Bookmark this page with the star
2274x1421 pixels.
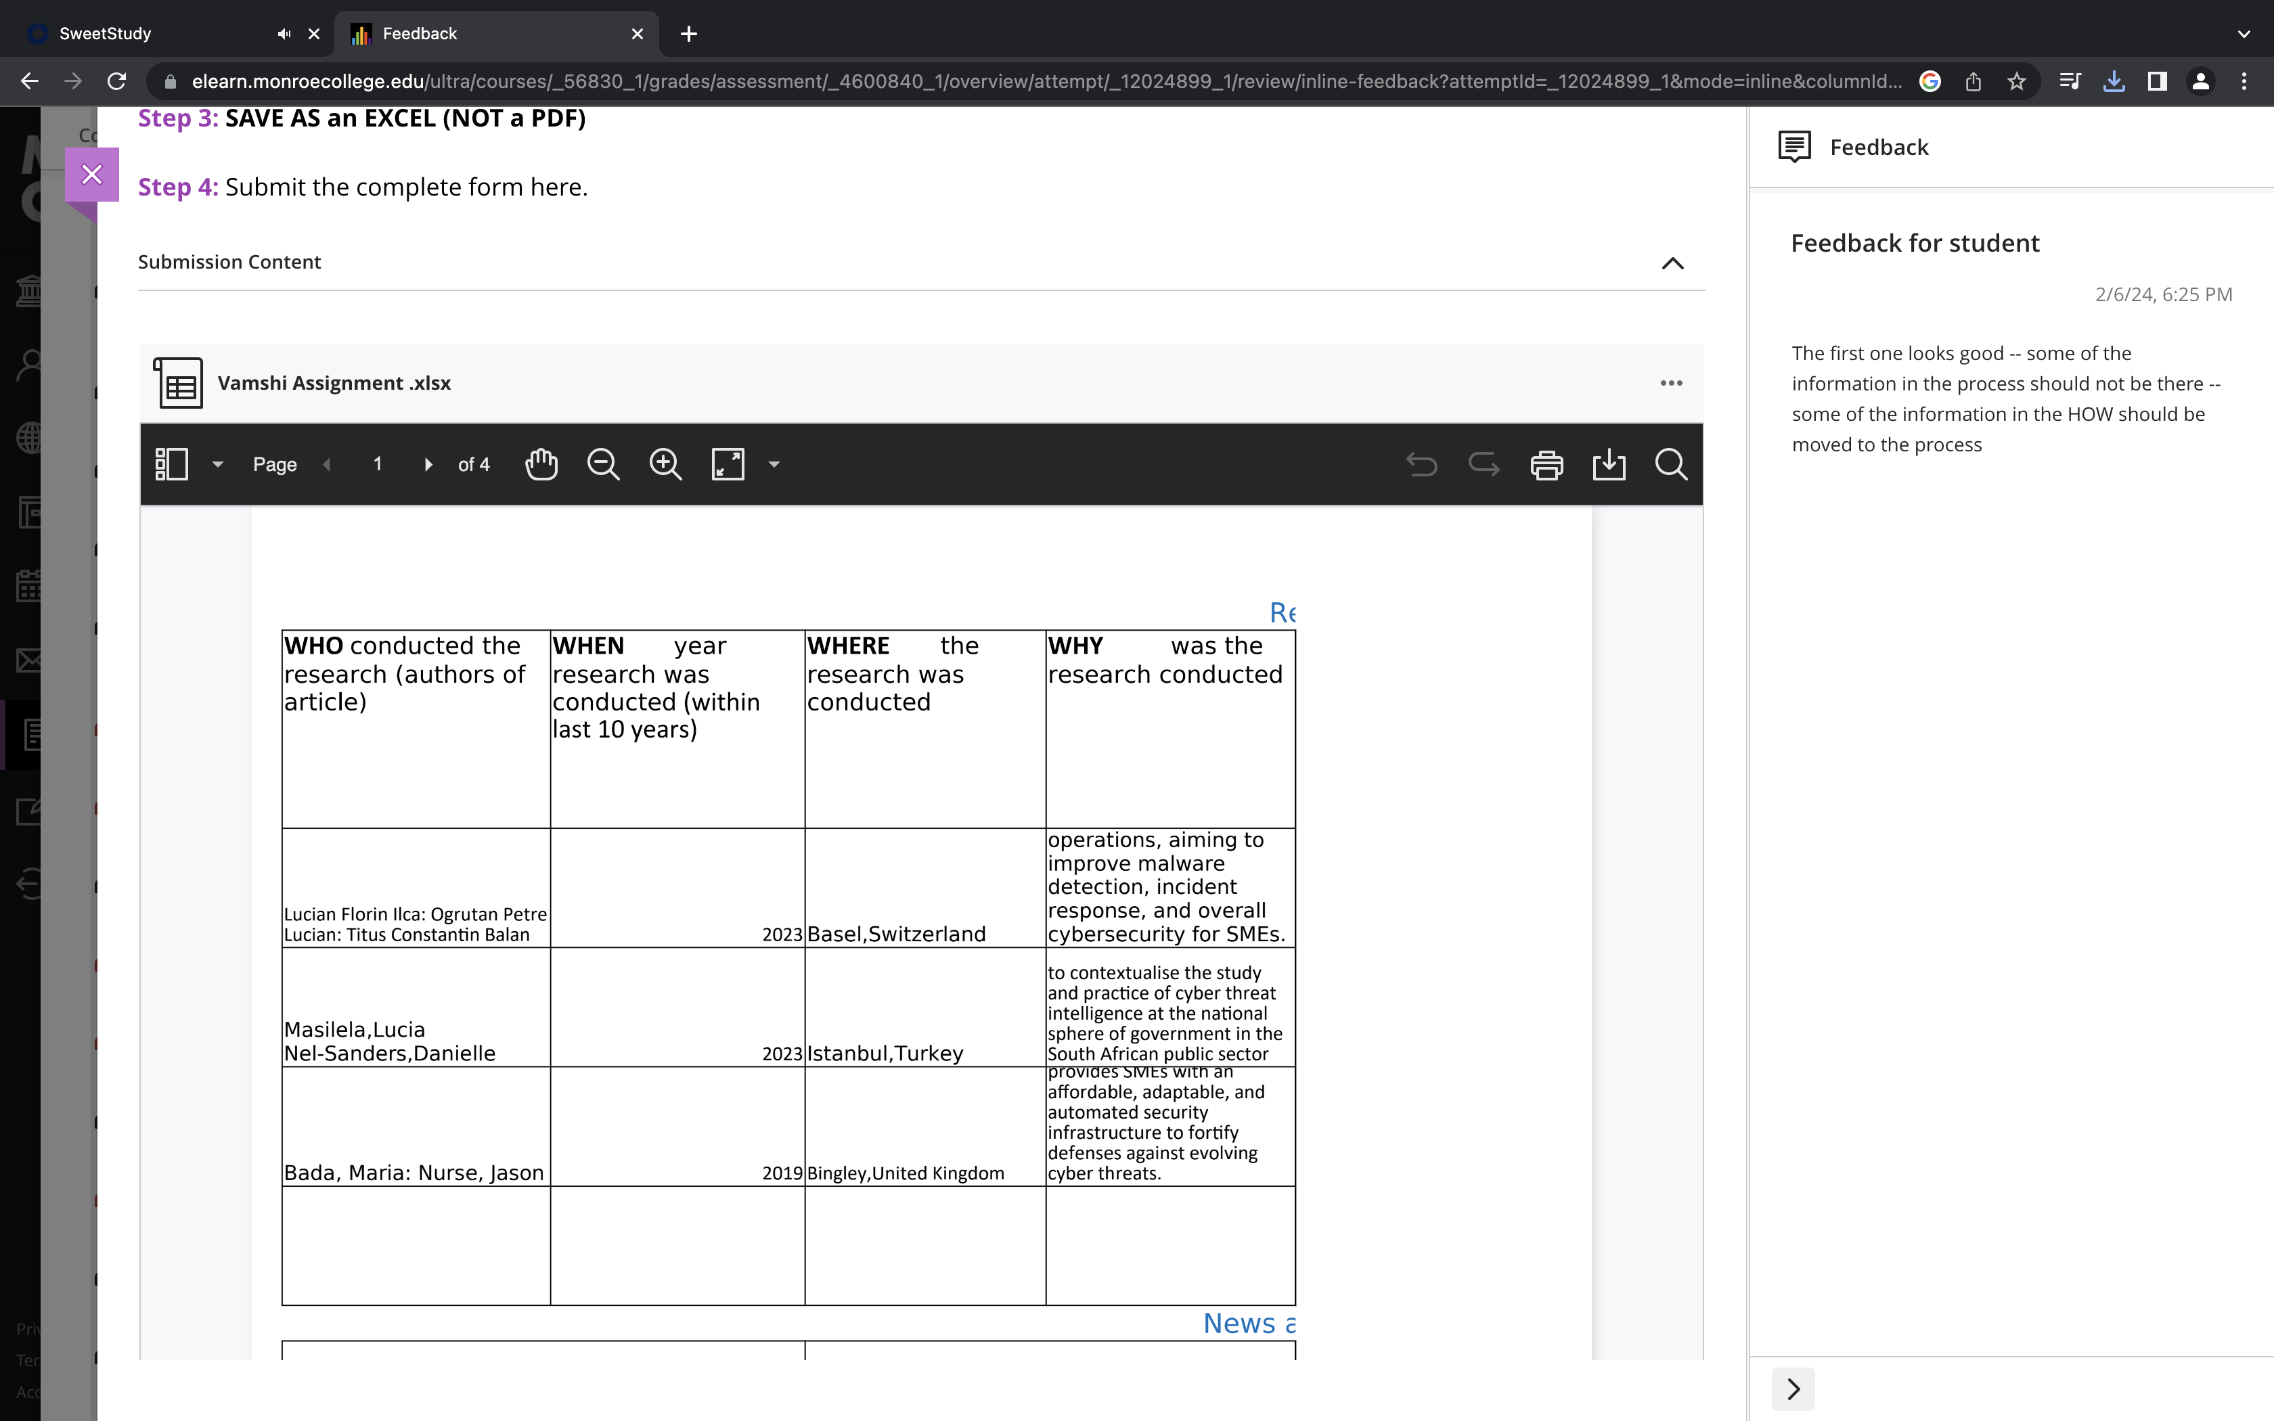tap(2017, 82)
